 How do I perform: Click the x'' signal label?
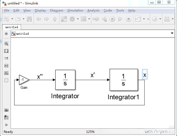point(40,77)
